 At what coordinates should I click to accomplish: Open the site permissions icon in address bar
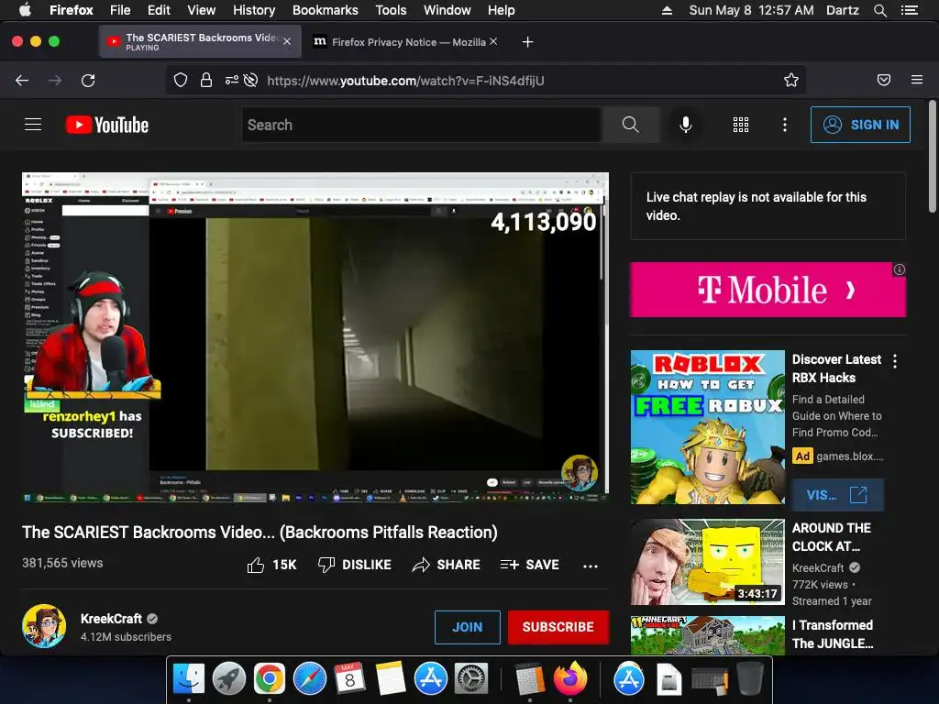(x=232, y=81)
